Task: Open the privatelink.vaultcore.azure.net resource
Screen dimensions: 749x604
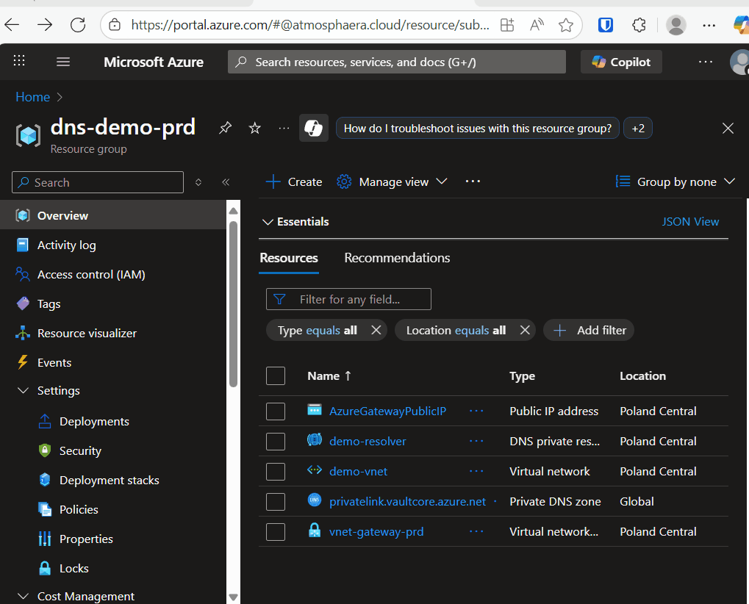Action: tap(407, 501)
